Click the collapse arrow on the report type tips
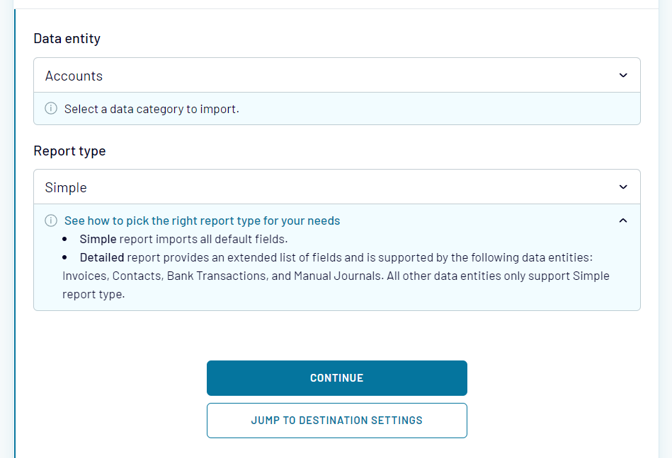The width and height of the screenshot is (672, 458). [623, 221]
